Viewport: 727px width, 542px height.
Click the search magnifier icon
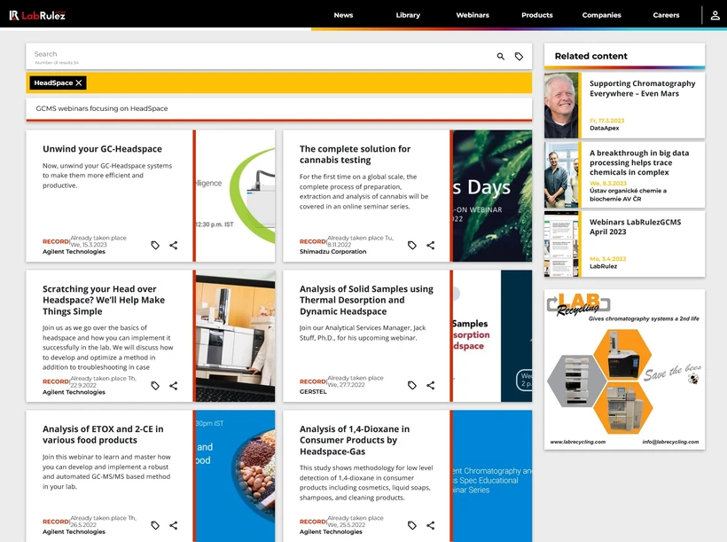tap(501, 56)
